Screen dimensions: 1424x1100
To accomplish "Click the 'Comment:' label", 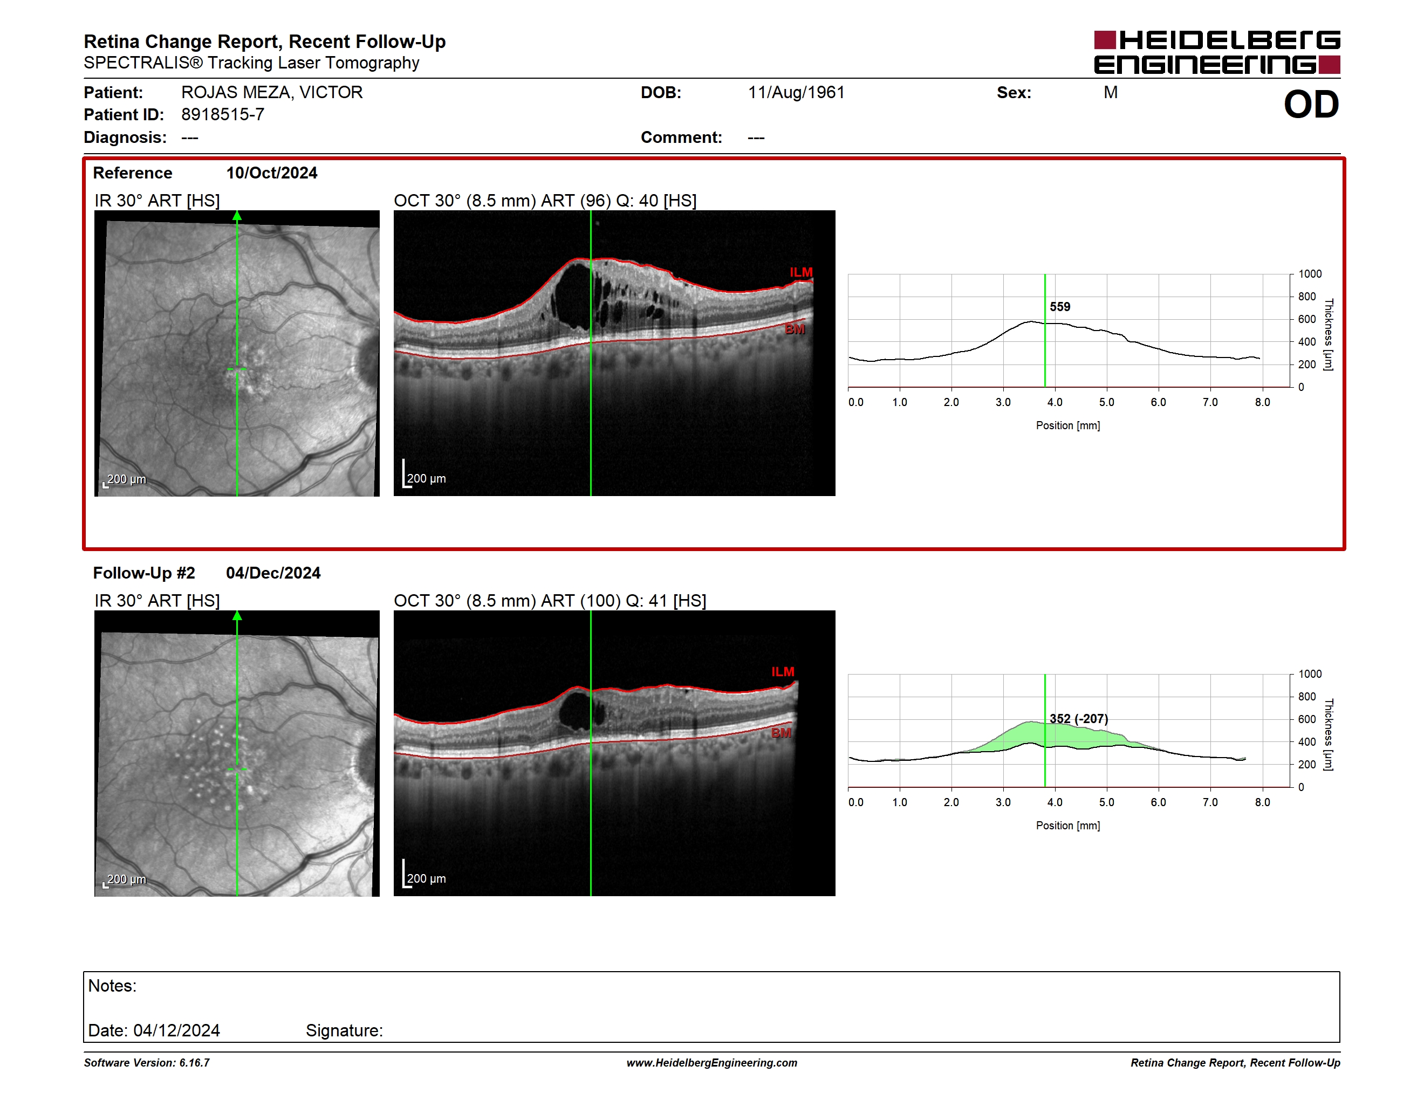I will [681, 137].
